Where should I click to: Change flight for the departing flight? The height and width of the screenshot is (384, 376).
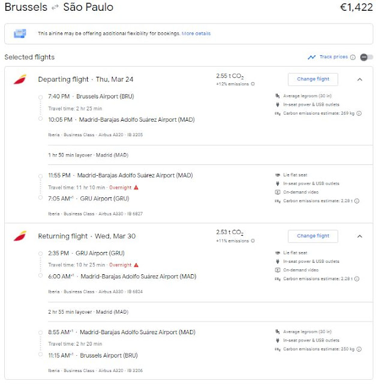point(312,79)
